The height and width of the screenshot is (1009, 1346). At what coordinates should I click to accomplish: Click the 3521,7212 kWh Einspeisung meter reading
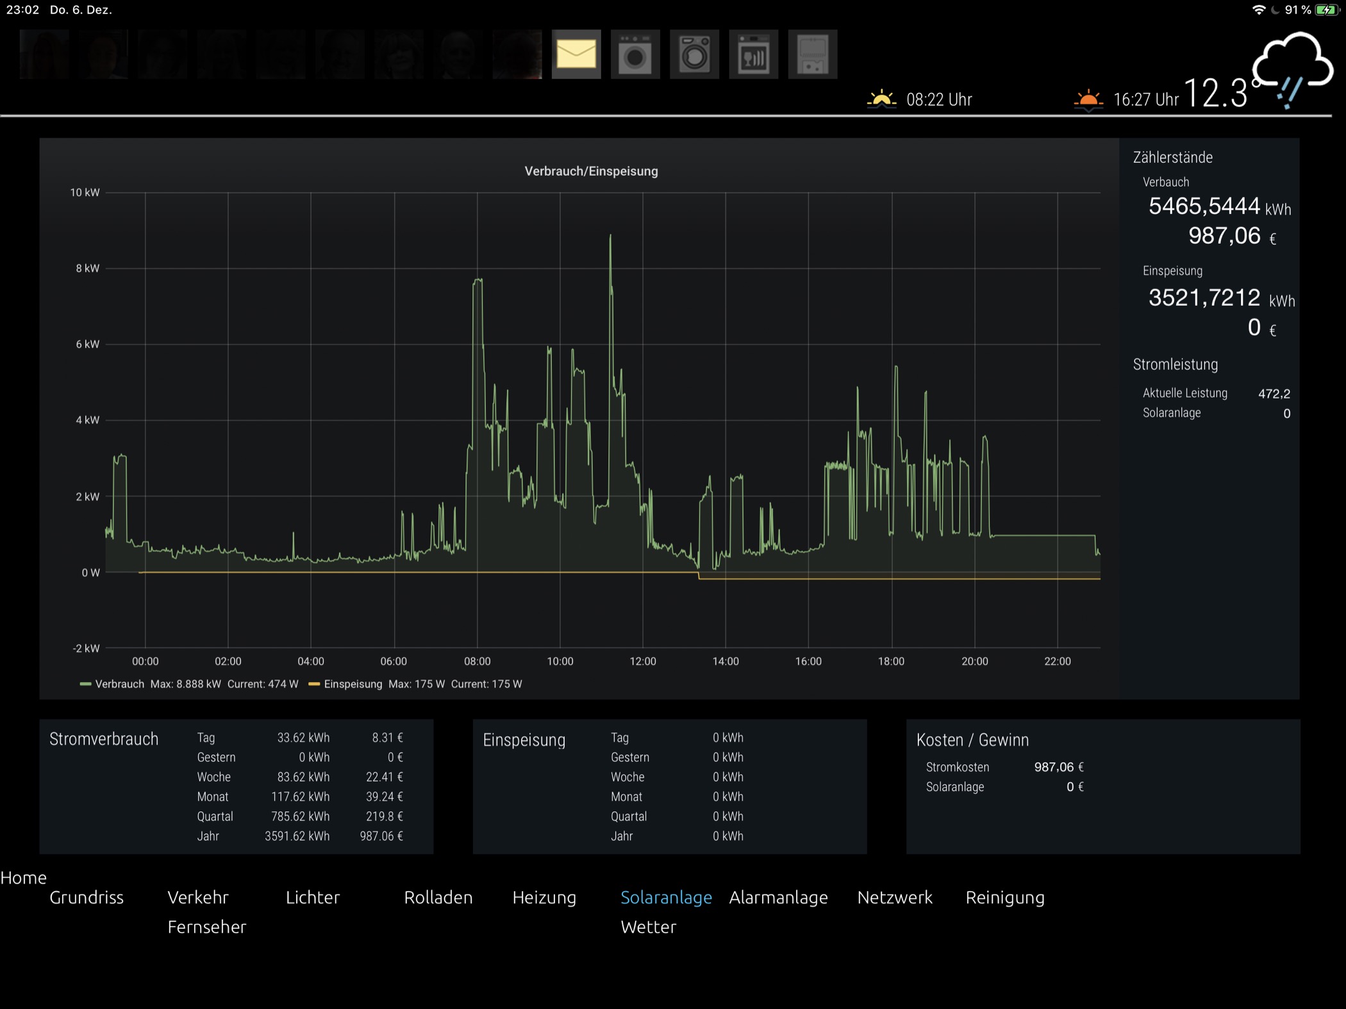(x=1222, y=298)
